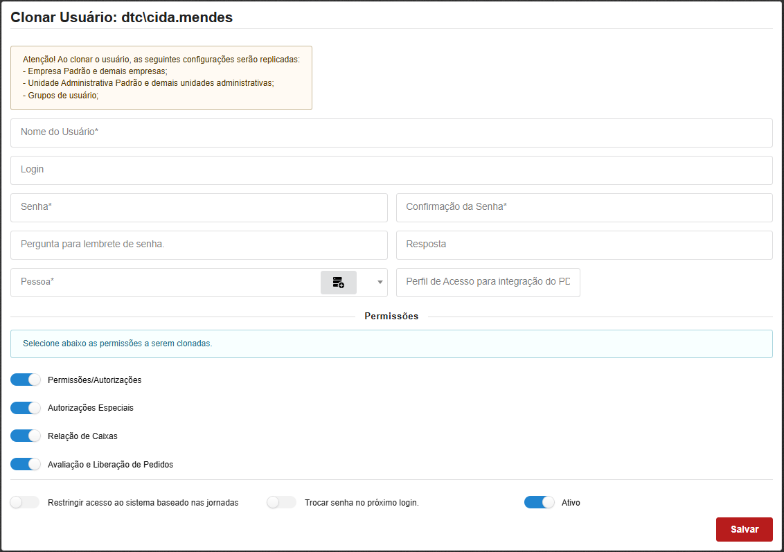Viewport: 784px width, 552px height.
Task: Click the Confirmação da Senha field
Action: pyautogui.click(x=584, y=208)
